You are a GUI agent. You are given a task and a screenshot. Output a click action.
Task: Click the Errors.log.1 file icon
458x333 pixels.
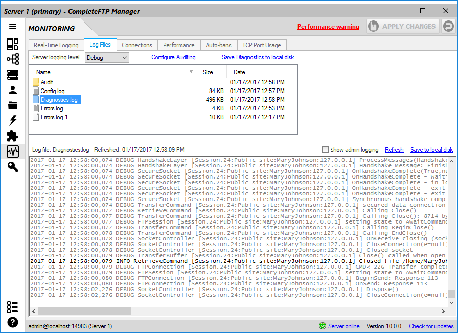pyautogui.click(x=36, y=117)
